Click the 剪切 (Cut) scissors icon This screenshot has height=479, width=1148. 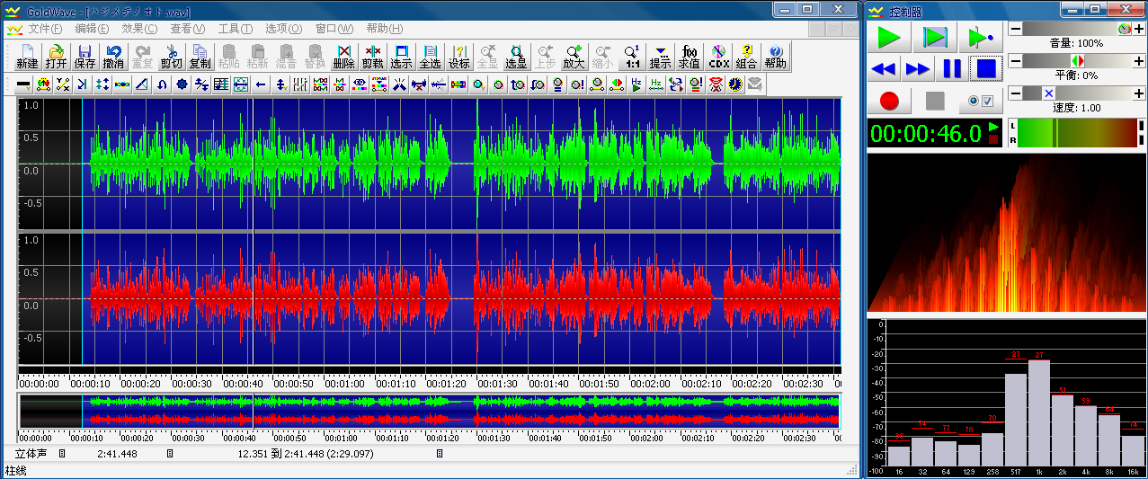(171, 57)
